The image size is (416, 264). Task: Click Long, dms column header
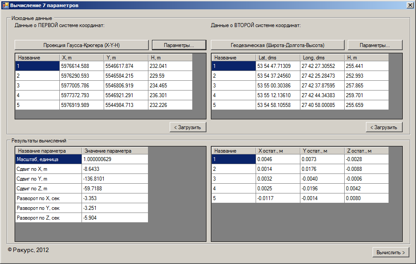(323, 58)
